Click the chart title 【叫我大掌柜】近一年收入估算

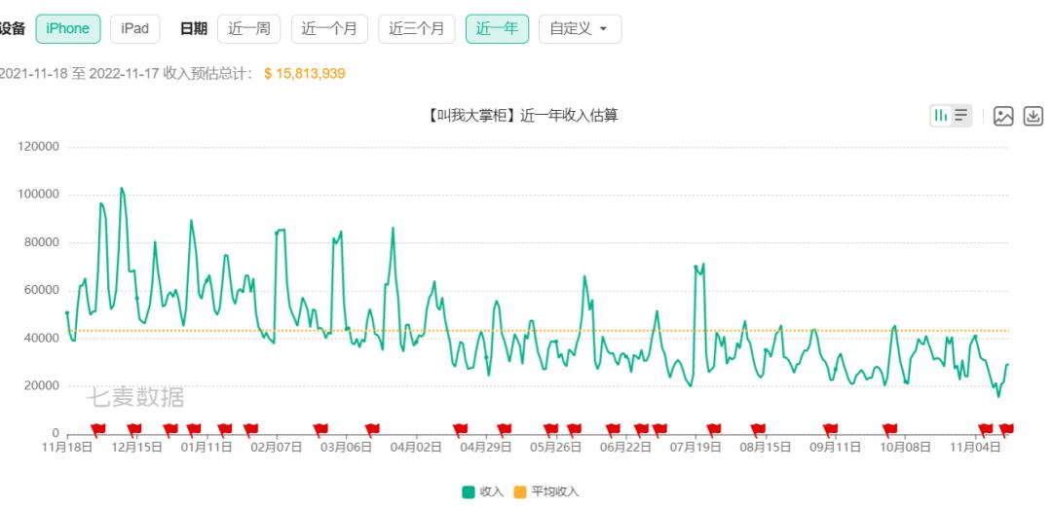pos(521,115)
